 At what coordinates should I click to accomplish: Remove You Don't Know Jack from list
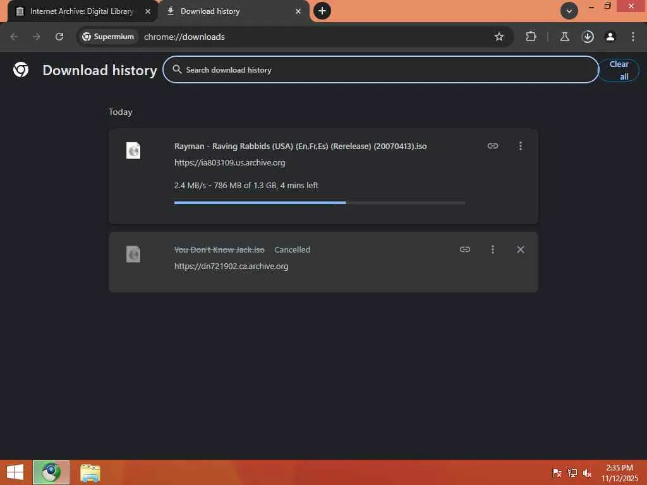[521, 249]
